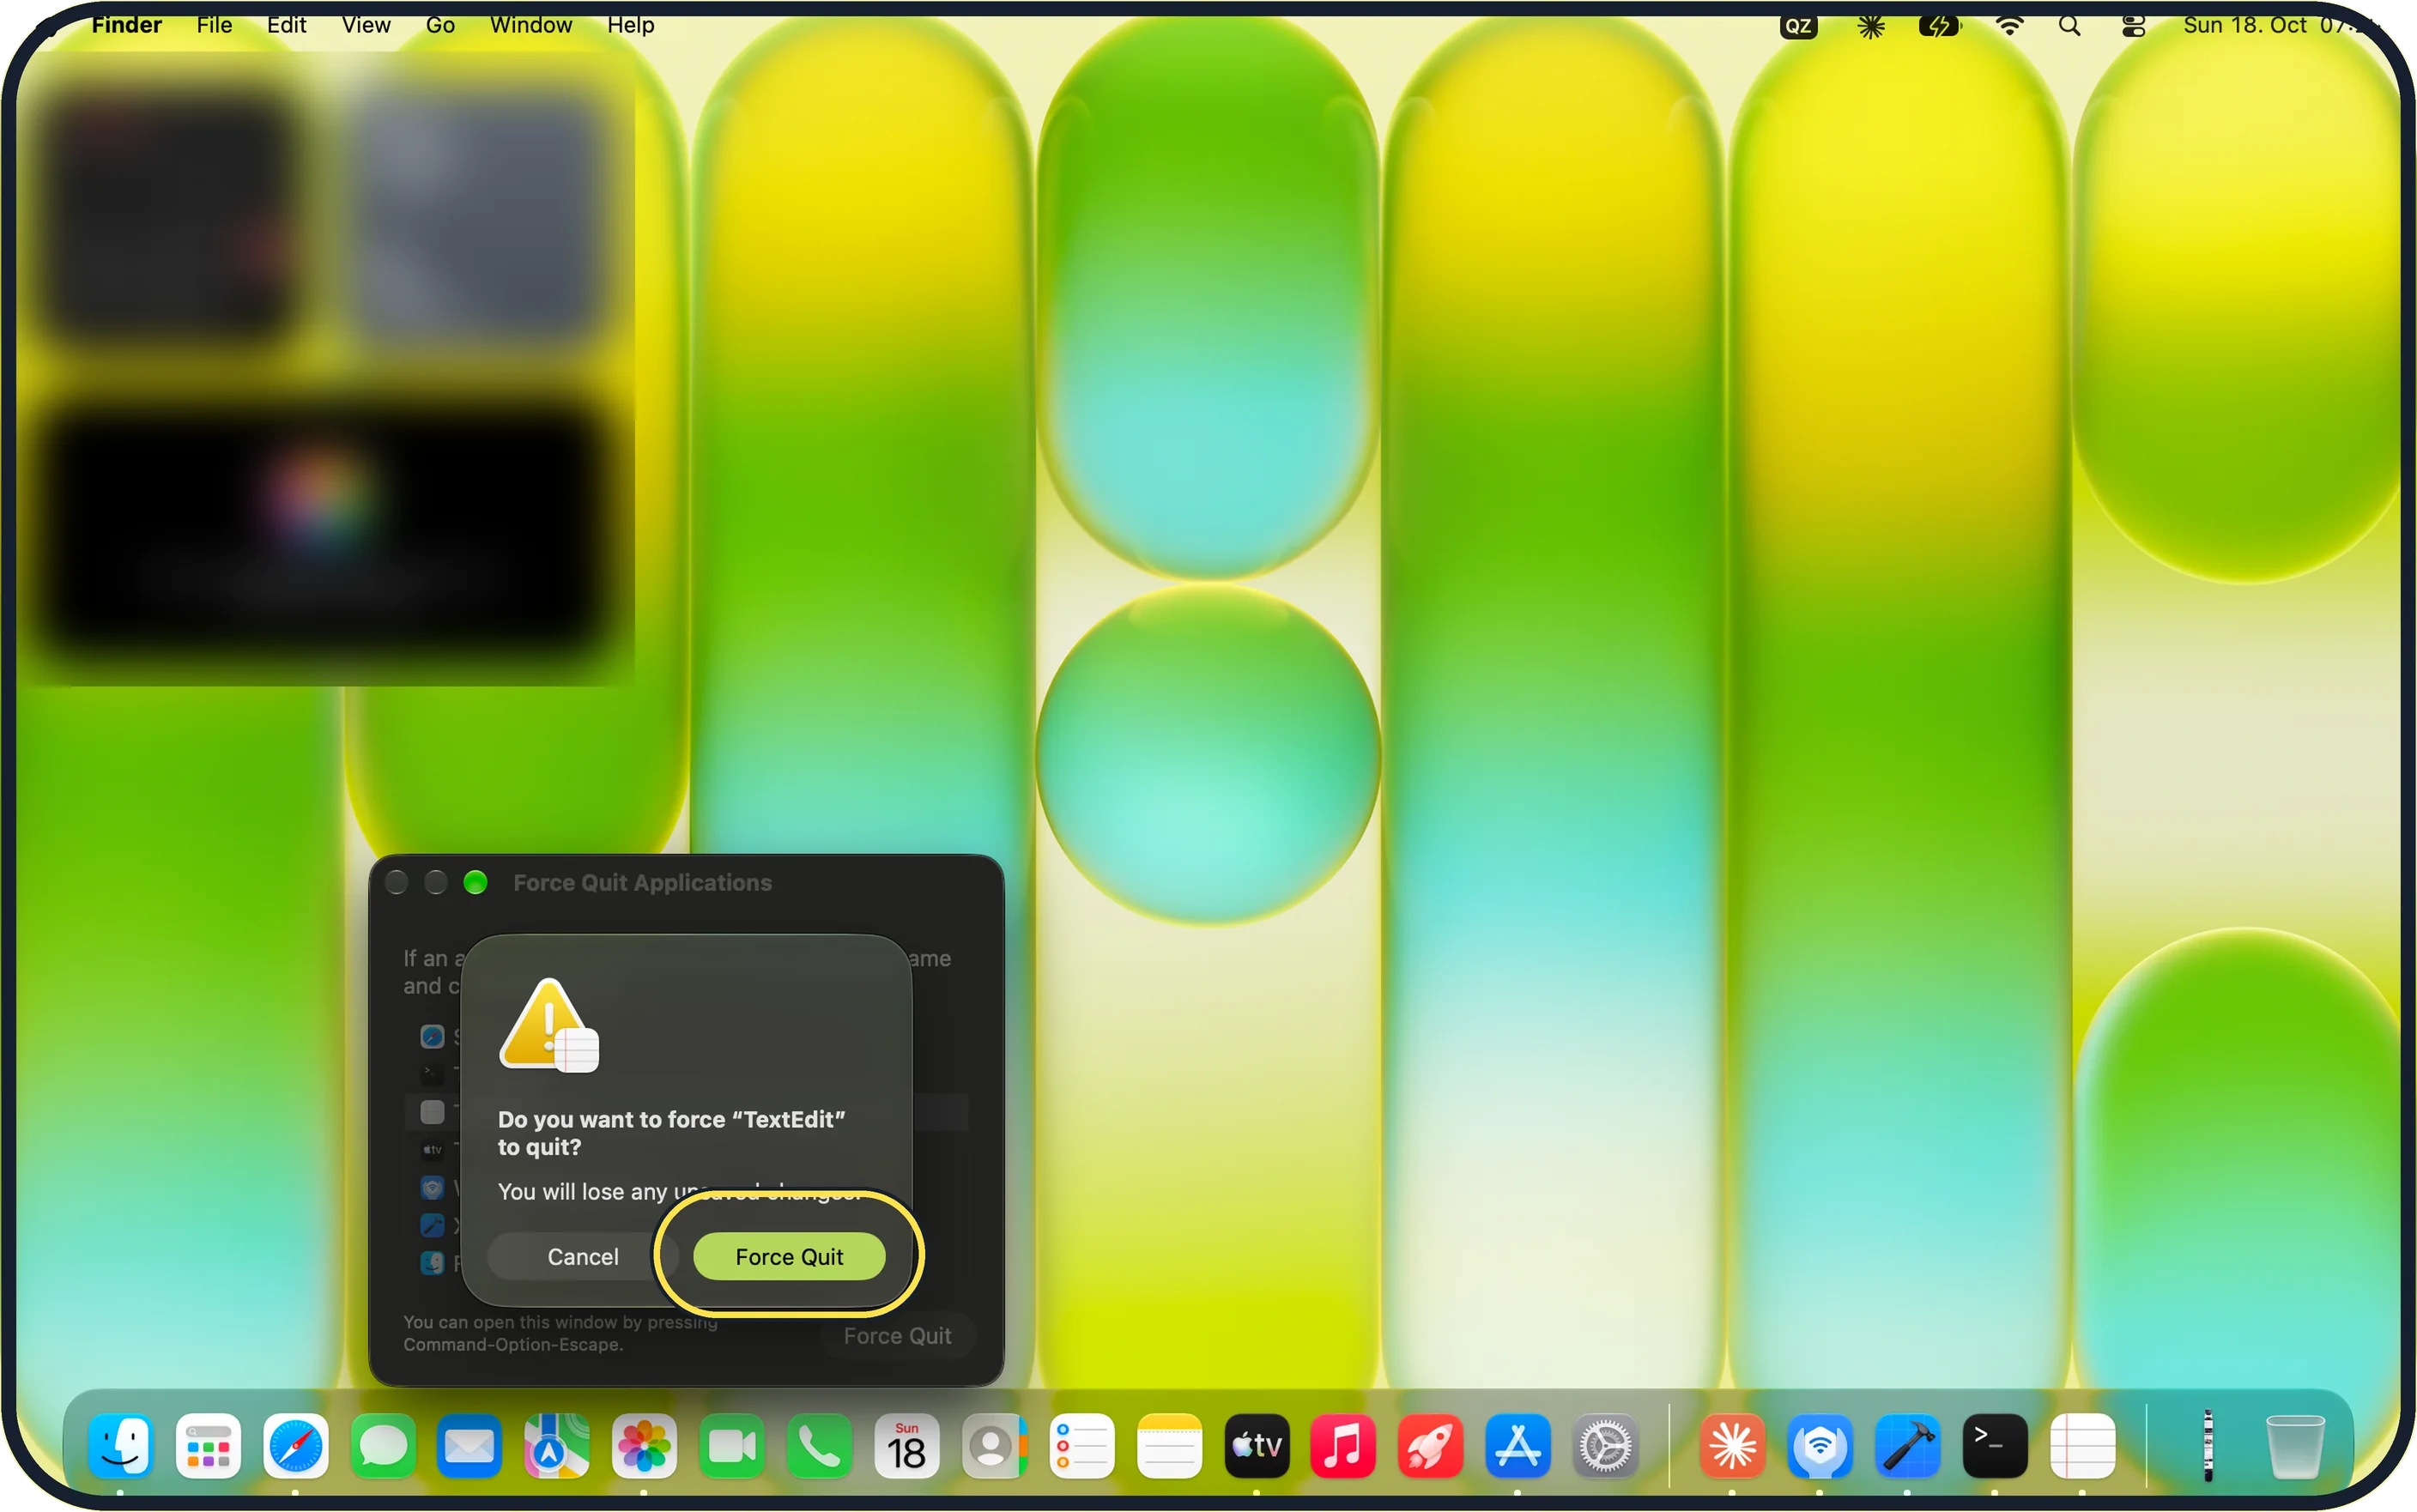Confirm with the green Force Quit button

pos(788,1256)
